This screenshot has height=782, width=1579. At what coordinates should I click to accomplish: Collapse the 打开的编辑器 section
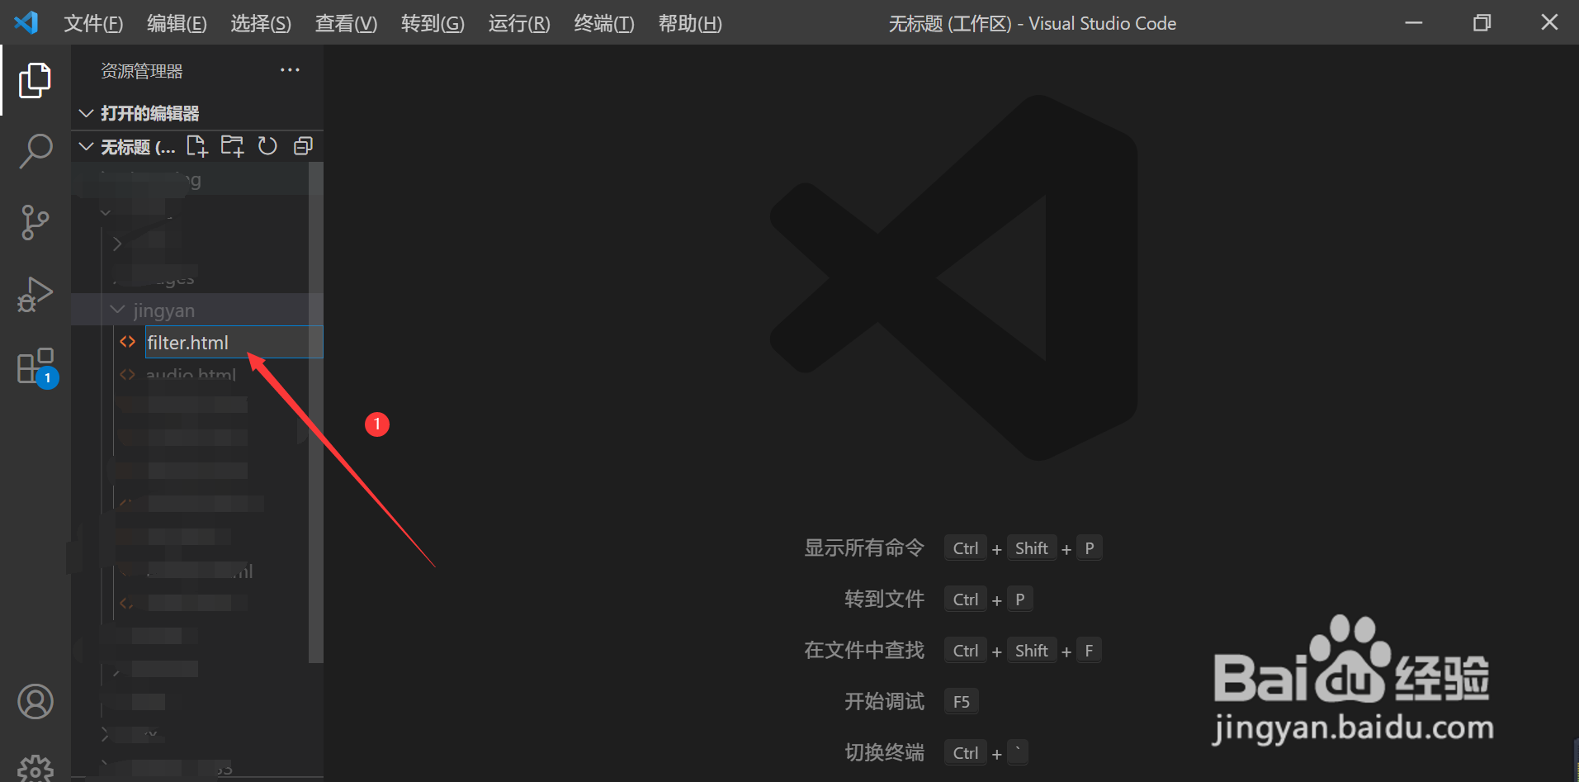click(197, 113)
